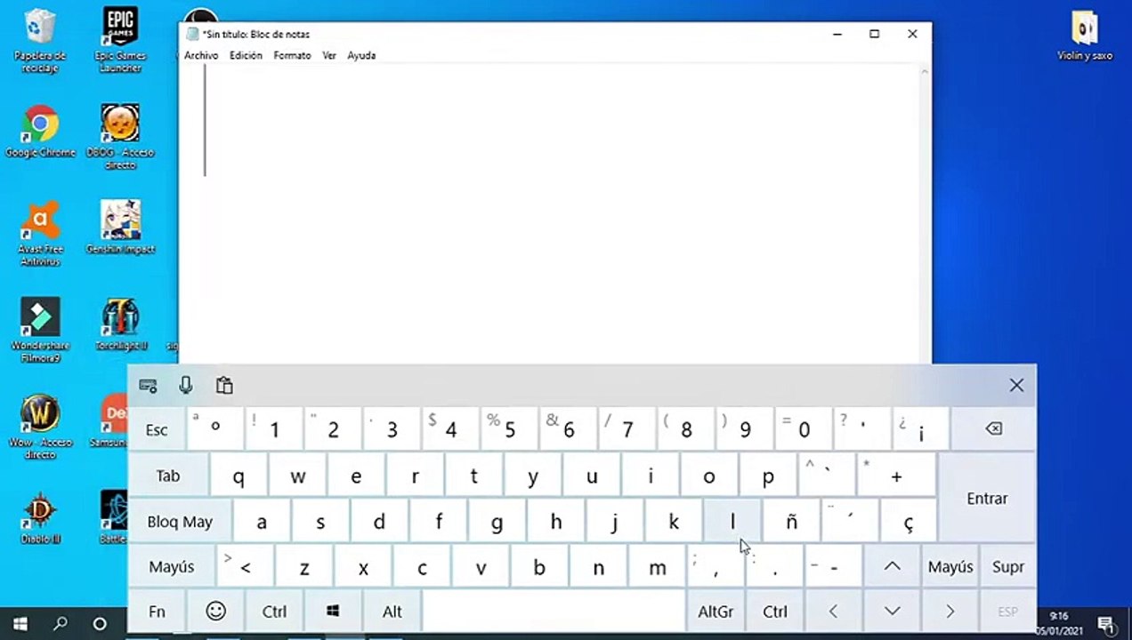Toggle the Bloq May caps lock key
The image size is (1132, 640).
[x=180, y=522]
